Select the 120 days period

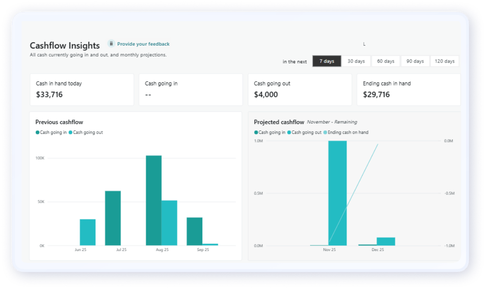tap(445, 61)
